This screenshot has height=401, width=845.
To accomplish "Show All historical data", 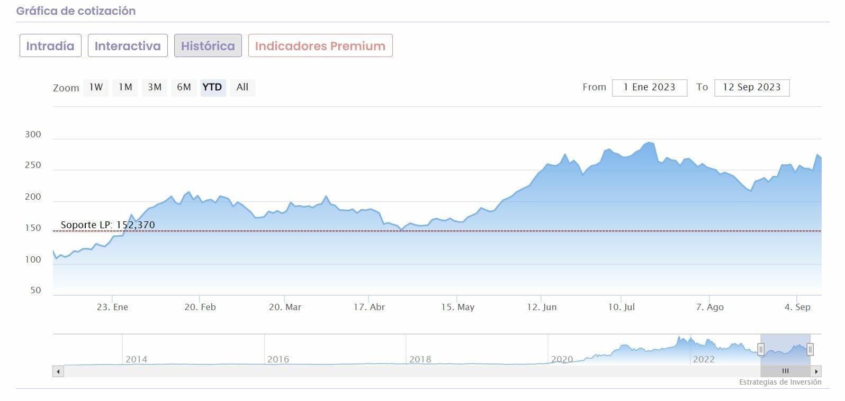I will [242, 87].
